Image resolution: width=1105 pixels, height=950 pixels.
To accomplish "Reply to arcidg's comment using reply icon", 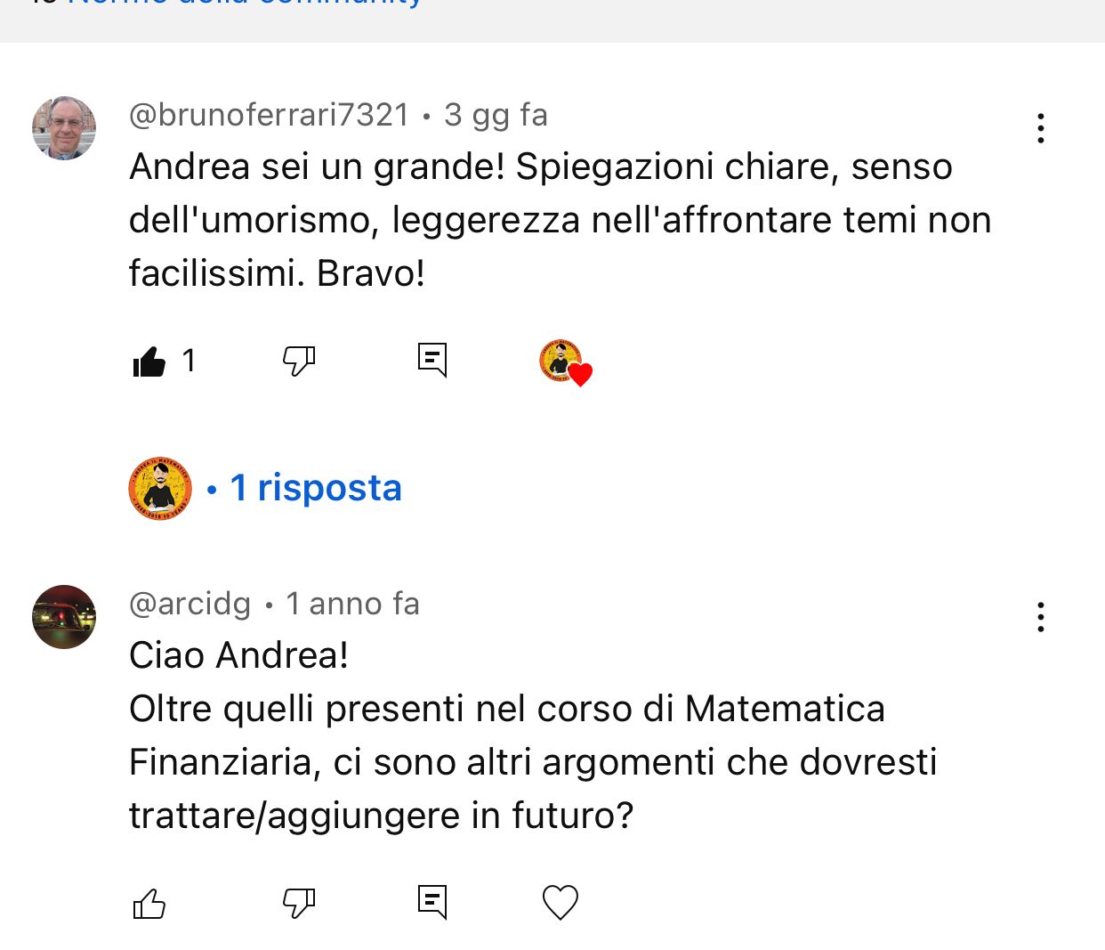I will point(432,902).
